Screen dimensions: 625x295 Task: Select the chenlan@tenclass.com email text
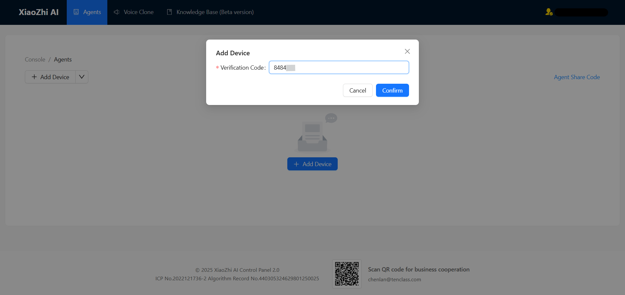(x=394, y=280)
